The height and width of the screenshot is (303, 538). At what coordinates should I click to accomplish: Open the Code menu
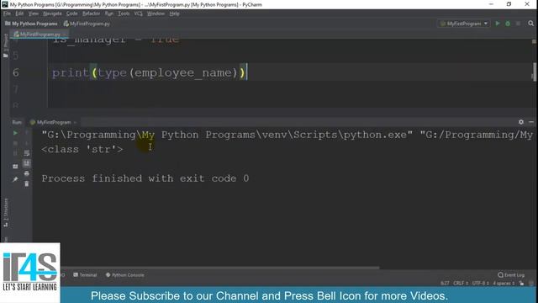coord(71,13)
